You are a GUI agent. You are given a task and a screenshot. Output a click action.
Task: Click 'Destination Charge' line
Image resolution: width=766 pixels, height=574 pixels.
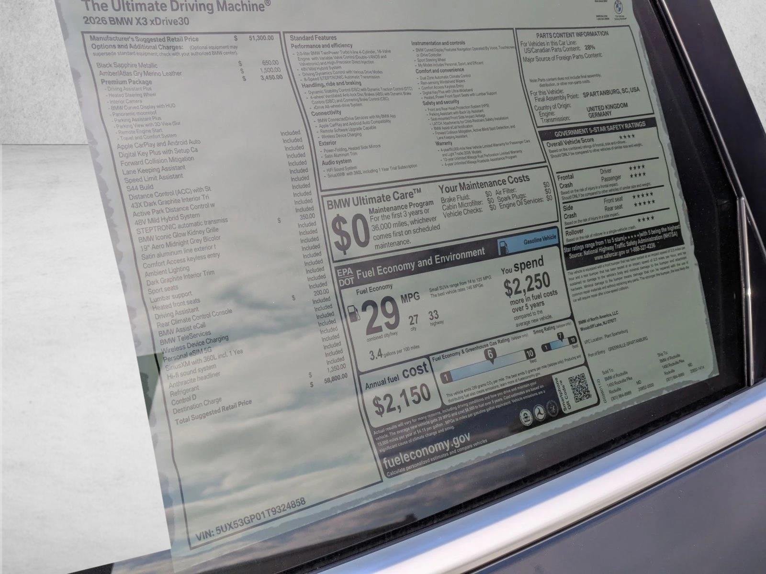point(197,406)
